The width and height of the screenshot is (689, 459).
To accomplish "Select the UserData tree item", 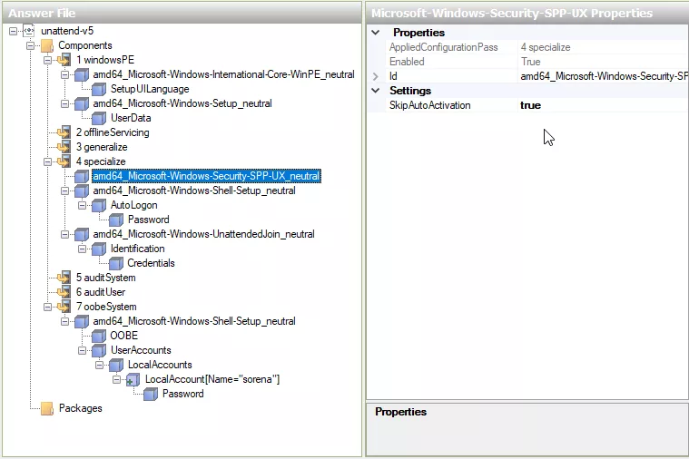I will pos(131,118).
